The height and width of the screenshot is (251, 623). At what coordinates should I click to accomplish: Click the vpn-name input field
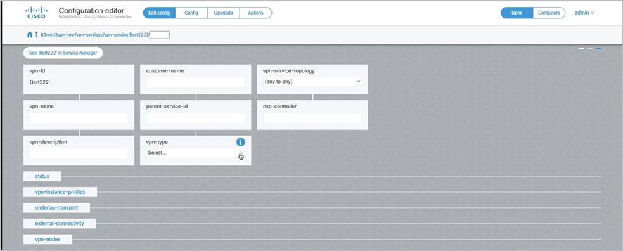79,118
